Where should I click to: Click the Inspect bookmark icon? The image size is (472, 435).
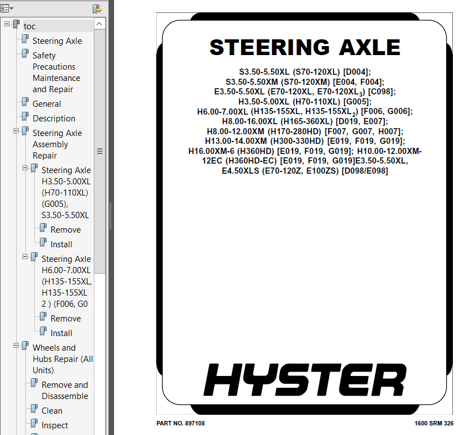click(x=34, y=423)
